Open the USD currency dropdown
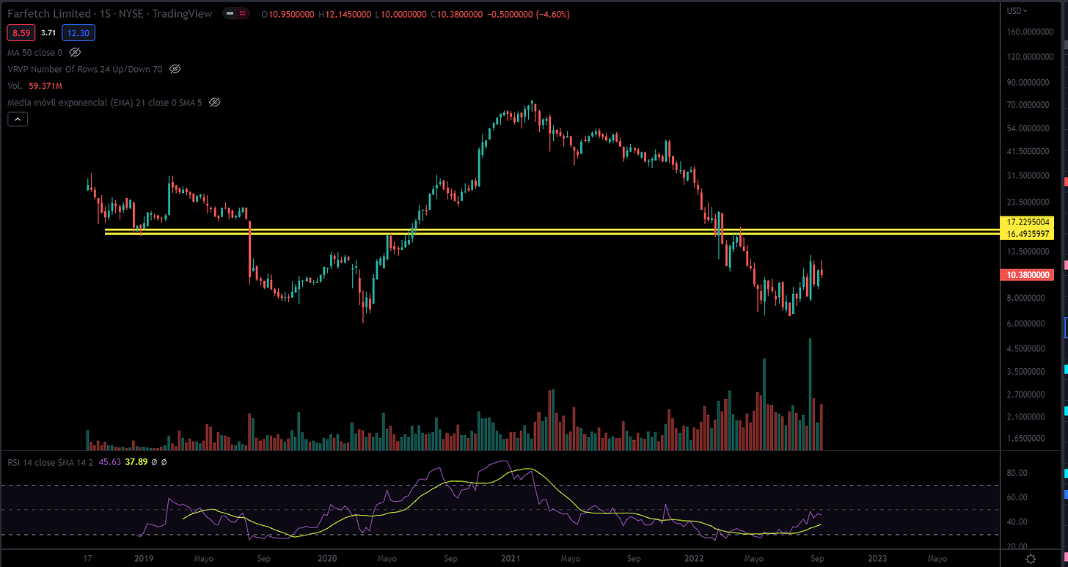This screenshot has height=567, width=1068. (1017, 11)
